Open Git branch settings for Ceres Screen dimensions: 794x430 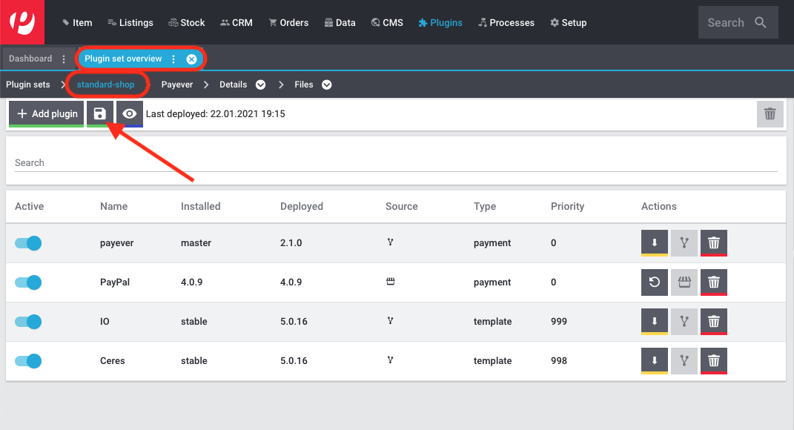pos(684,360)
